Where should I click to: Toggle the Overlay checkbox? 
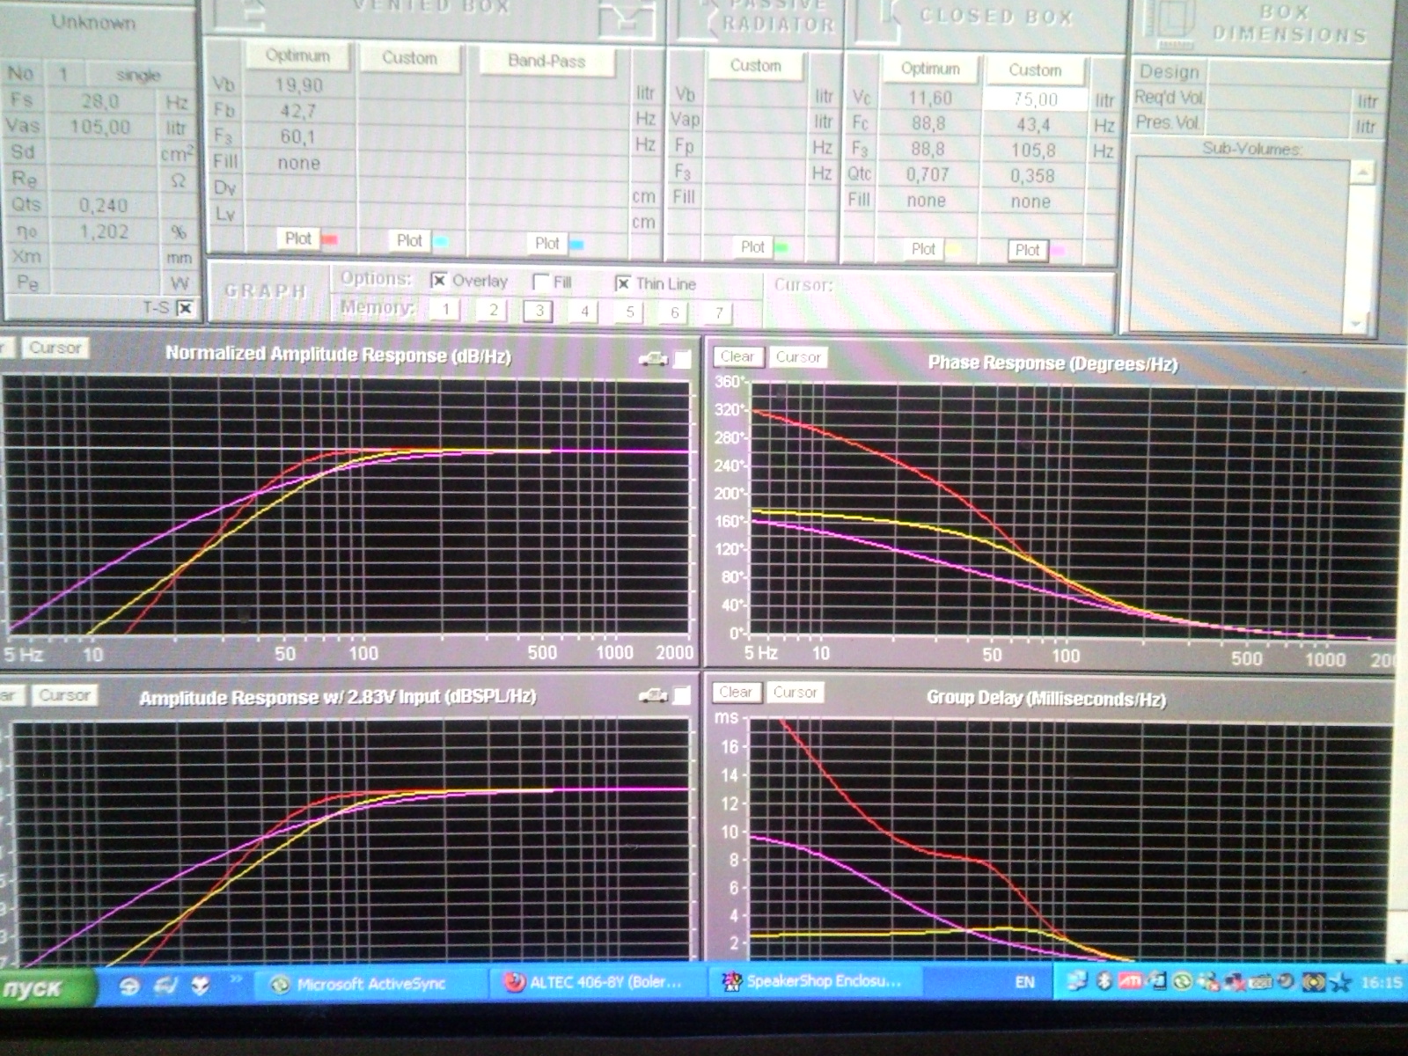click(438, 281)
